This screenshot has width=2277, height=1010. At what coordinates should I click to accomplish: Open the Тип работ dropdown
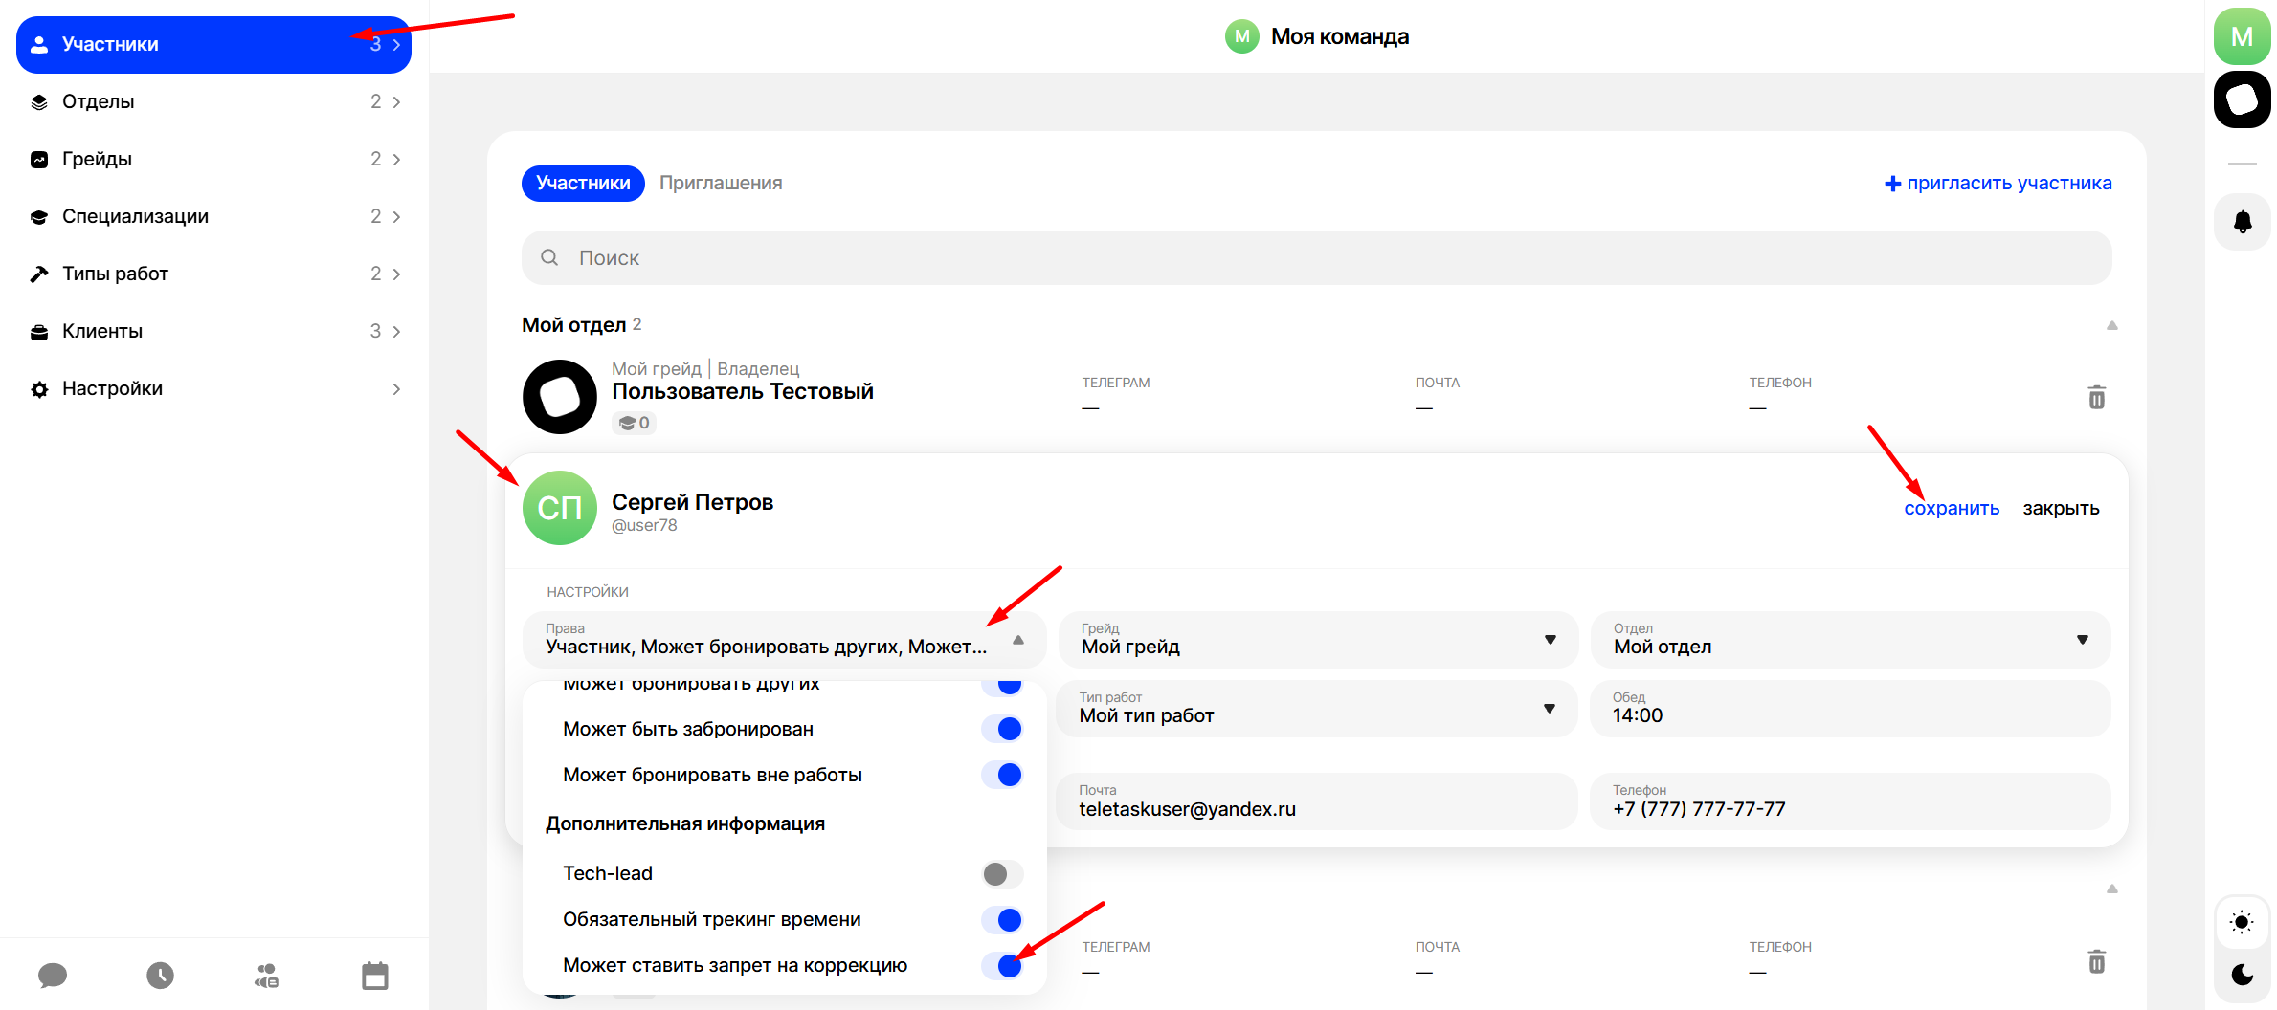click(1316, 709)
